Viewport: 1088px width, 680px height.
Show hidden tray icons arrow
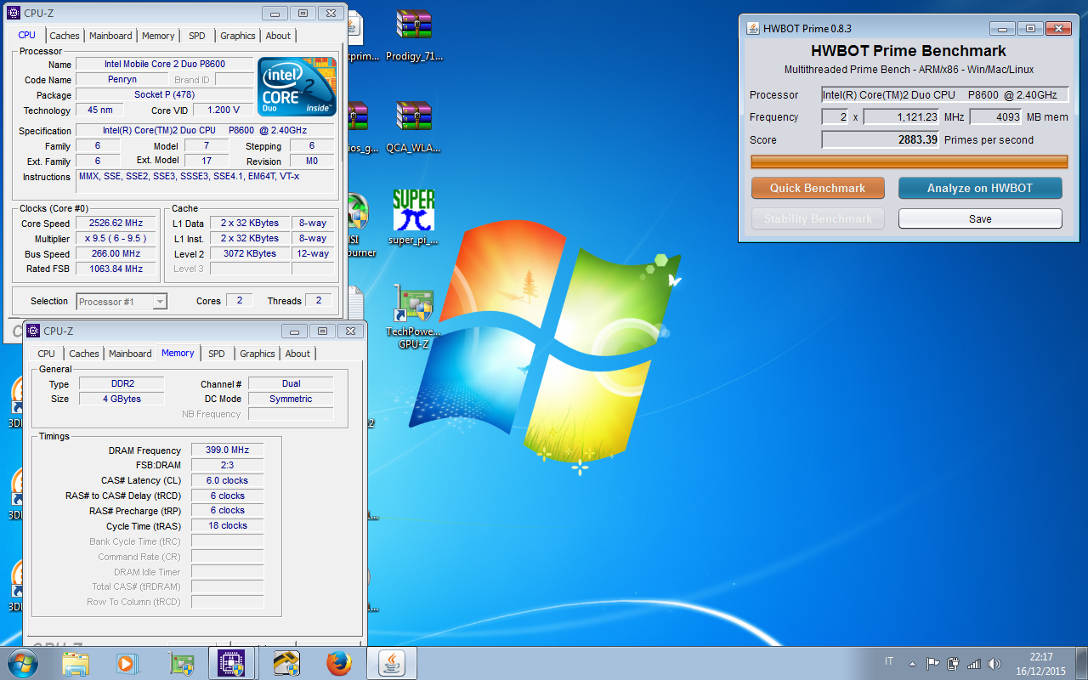click(912, 664)
